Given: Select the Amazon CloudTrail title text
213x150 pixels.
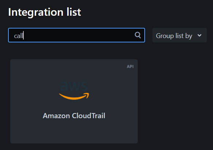Looking at the screenshot, I should click(74, 116).
